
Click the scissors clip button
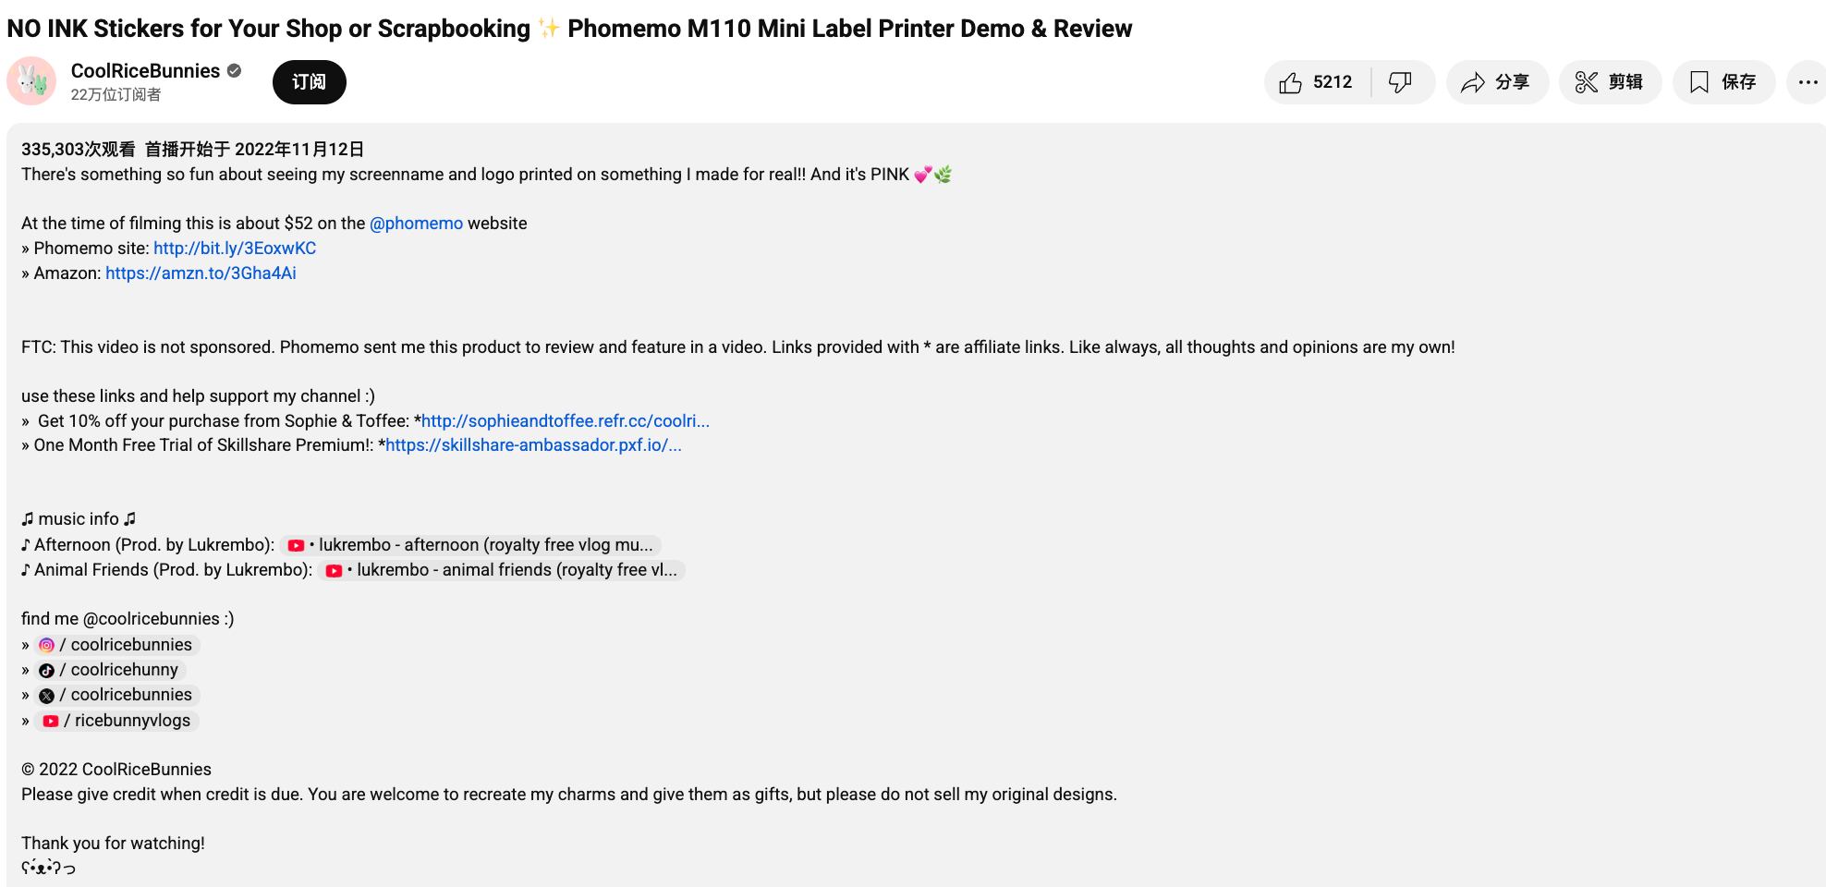1609,82
